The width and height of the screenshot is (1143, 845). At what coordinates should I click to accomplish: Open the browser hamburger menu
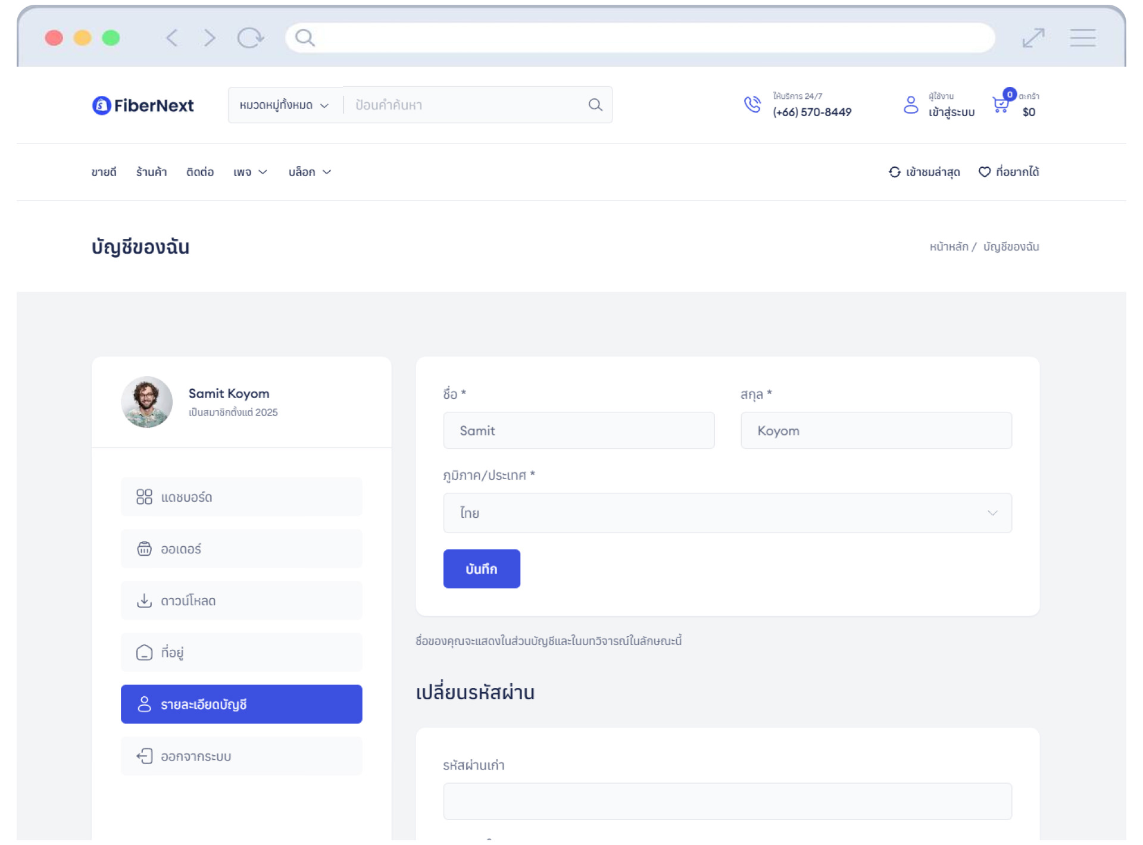coord(1082,38)
